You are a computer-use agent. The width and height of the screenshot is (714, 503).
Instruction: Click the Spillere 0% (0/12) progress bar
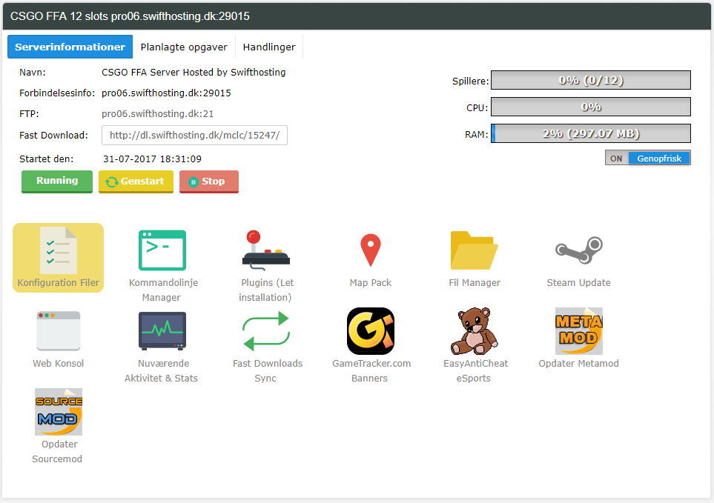coord(591,81)
